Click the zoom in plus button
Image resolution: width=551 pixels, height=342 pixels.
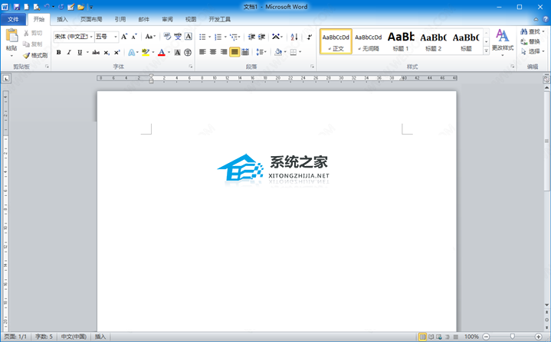coord(538,337)
